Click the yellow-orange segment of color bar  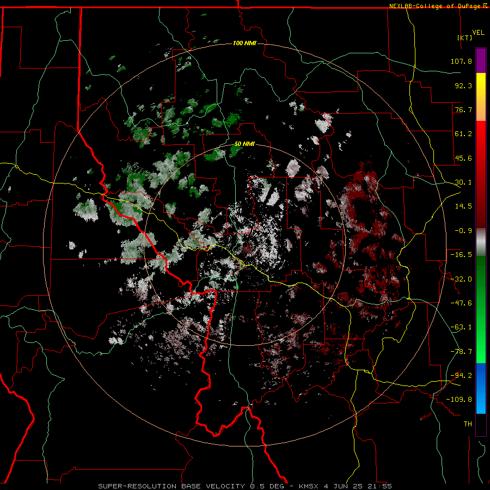[481, 97]
